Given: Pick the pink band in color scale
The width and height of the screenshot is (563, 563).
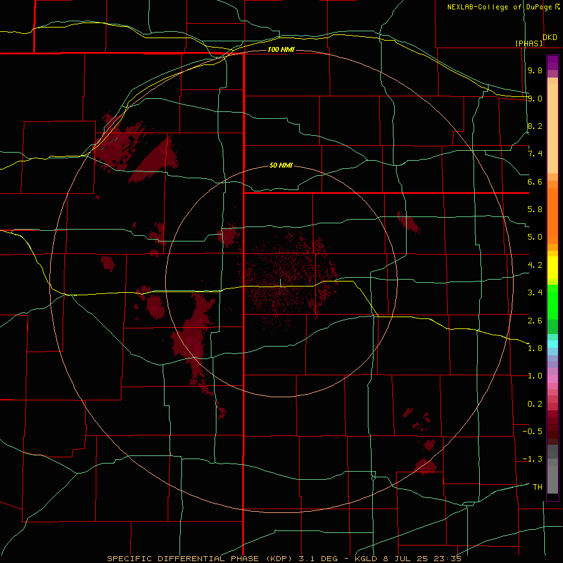Looking at the screenshot, I should tap(552, 379).
